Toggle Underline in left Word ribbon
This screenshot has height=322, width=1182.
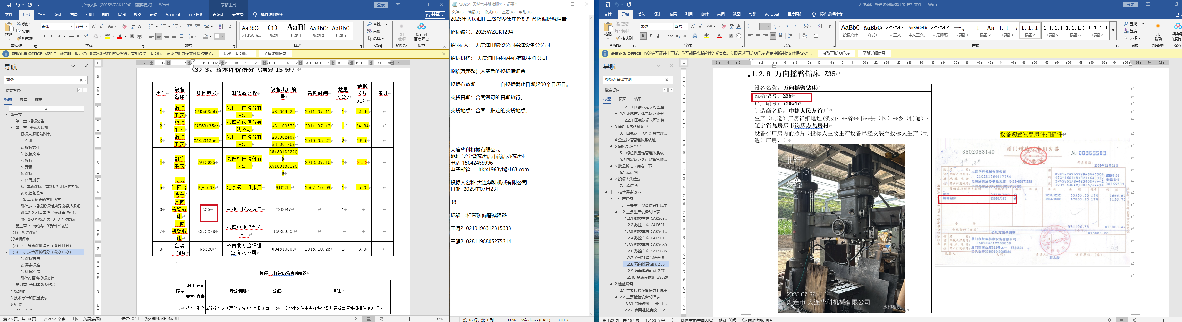[x=59, y=36]
